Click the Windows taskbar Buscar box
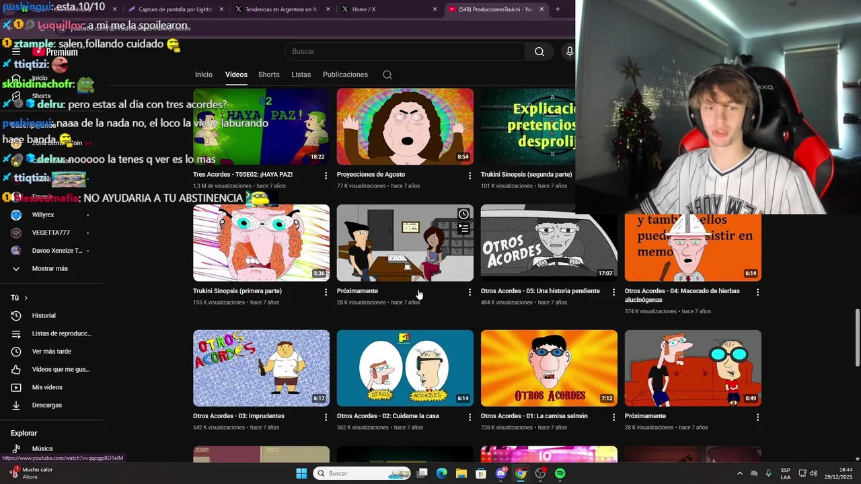 pos(363,473)
